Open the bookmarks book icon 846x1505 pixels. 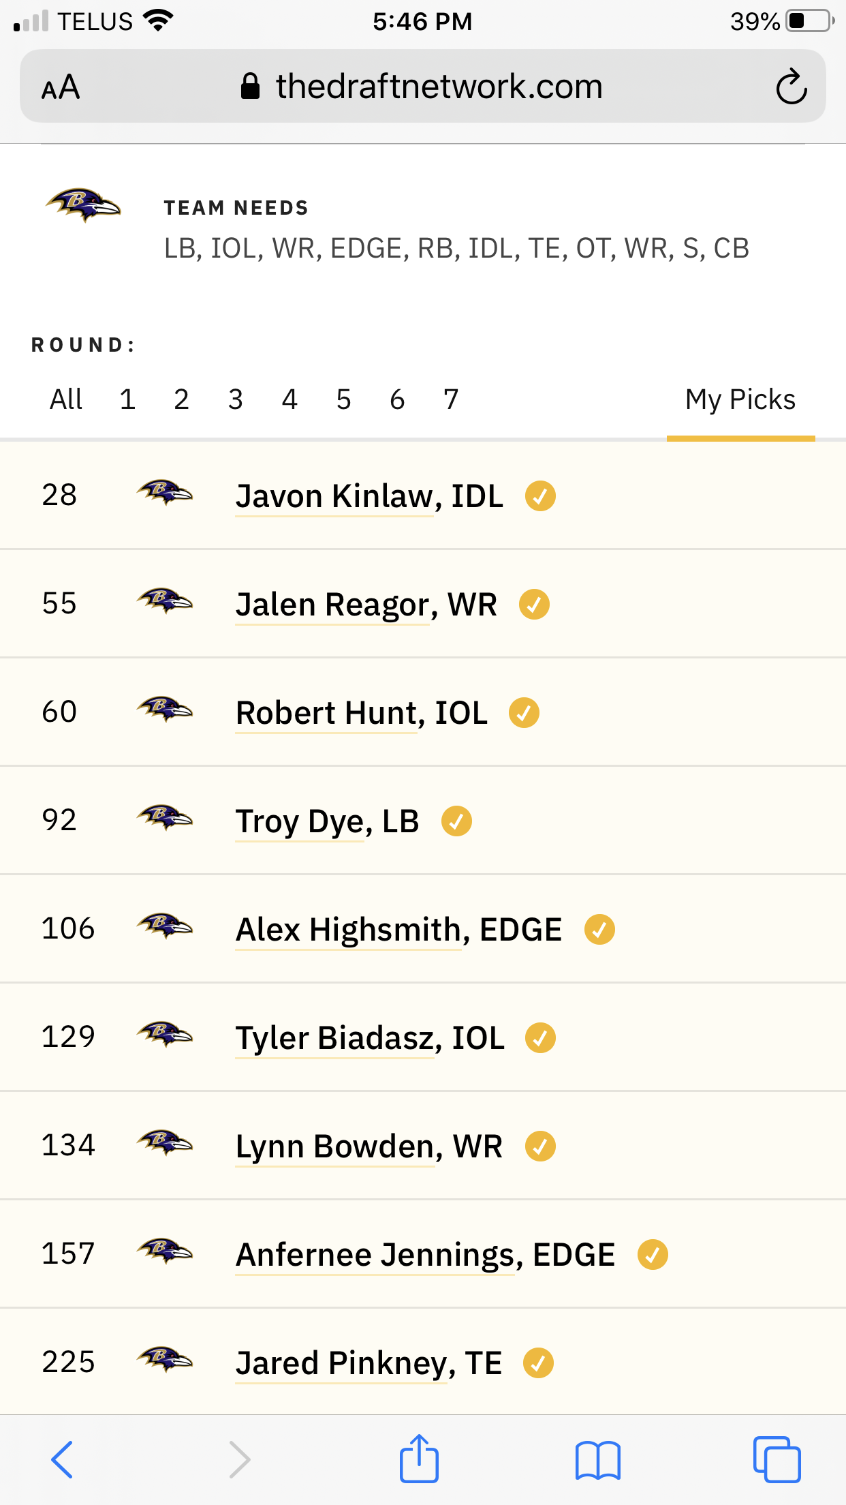click(597, 1460)
